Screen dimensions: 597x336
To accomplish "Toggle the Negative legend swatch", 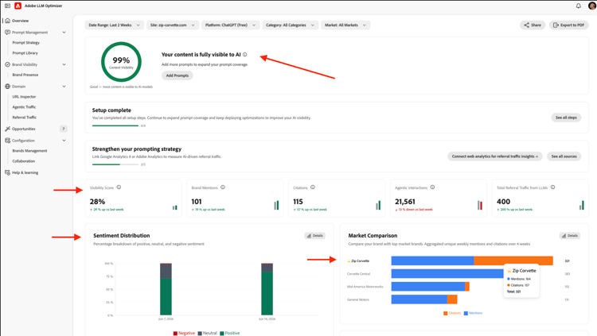I will [175, 334].
